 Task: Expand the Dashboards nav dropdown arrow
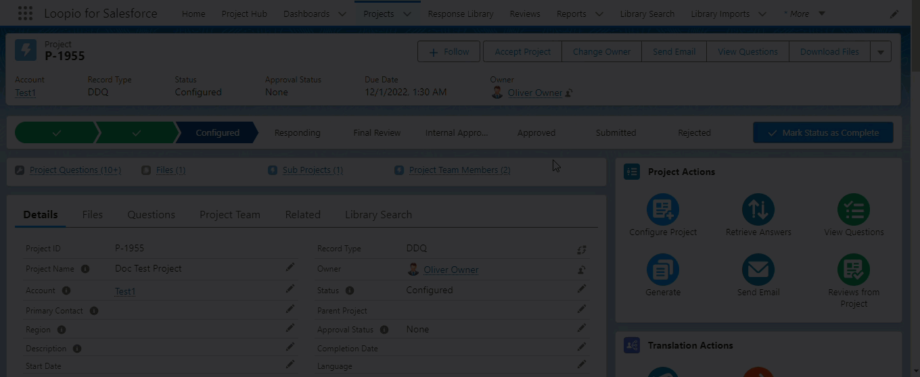pyautogui.click(x=342, y=14)
